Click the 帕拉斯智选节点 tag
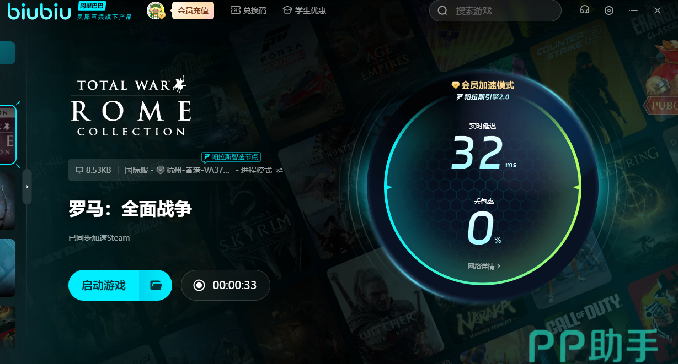 [x=231, y=157]
